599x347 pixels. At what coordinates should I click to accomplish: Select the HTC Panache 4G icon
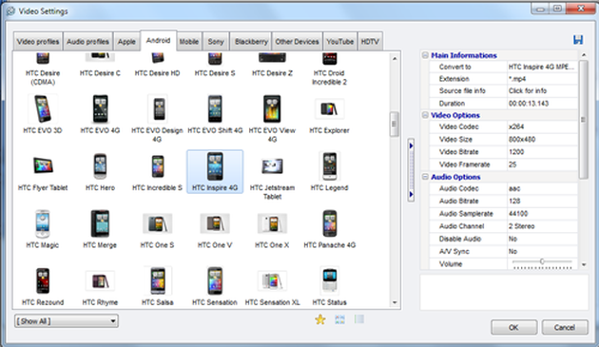329,223
